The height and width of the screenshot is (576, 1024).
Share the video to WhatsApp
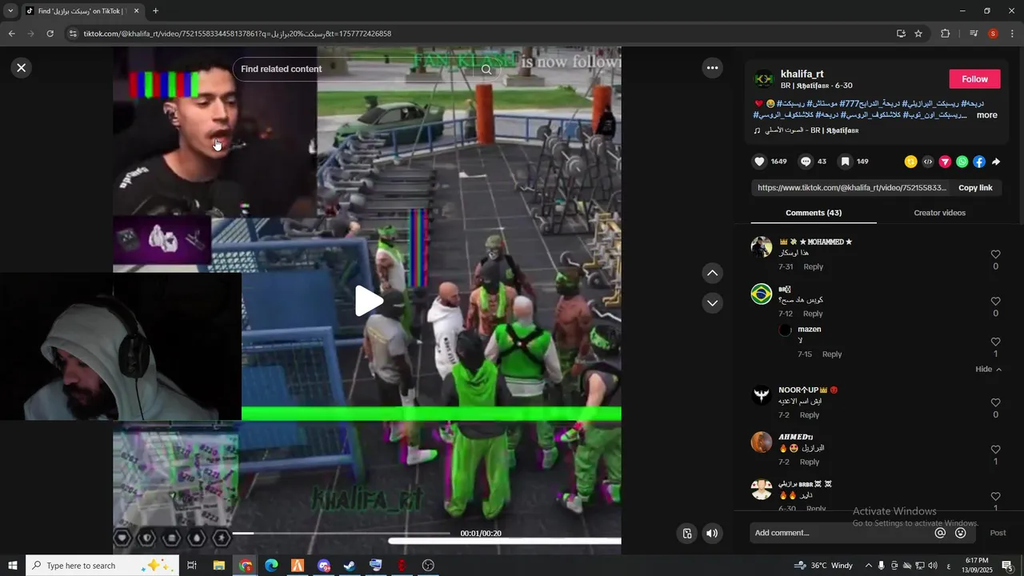pyautogui.click(x=962, y=162)
